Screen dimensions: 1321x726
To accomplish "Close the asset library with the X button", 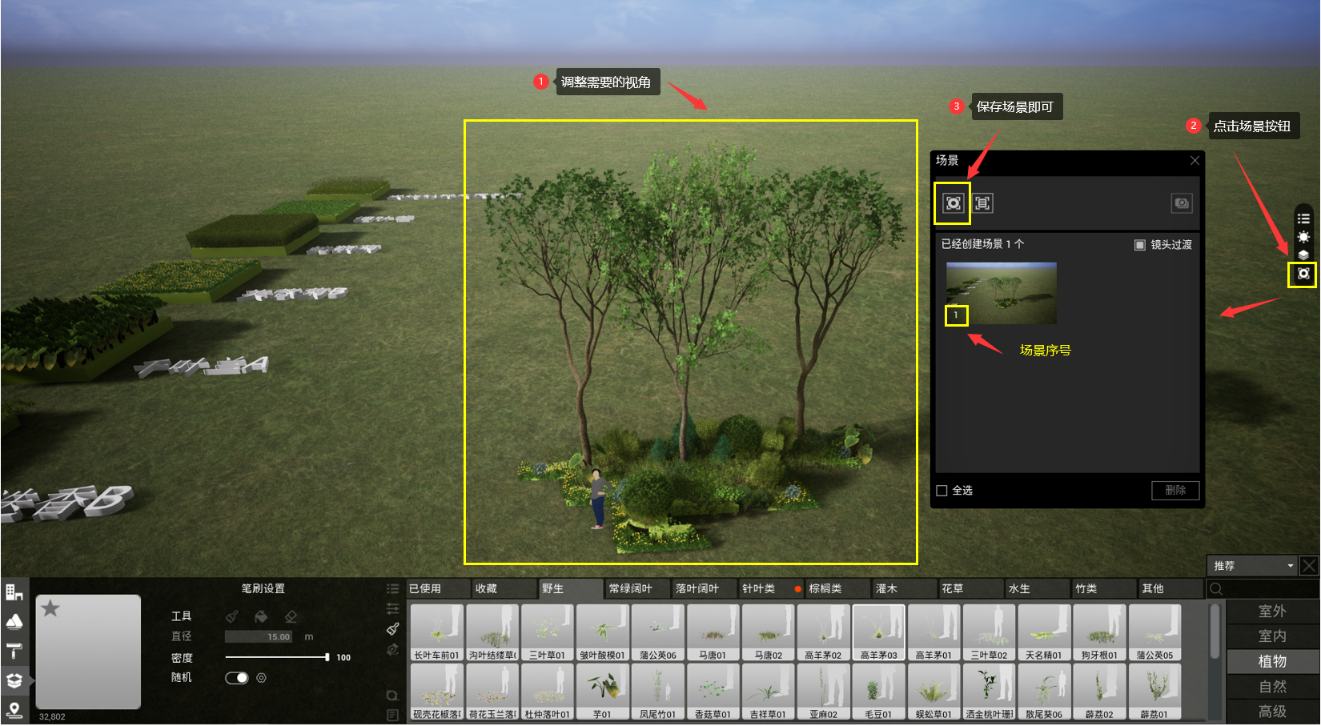I will [1309, 566].
